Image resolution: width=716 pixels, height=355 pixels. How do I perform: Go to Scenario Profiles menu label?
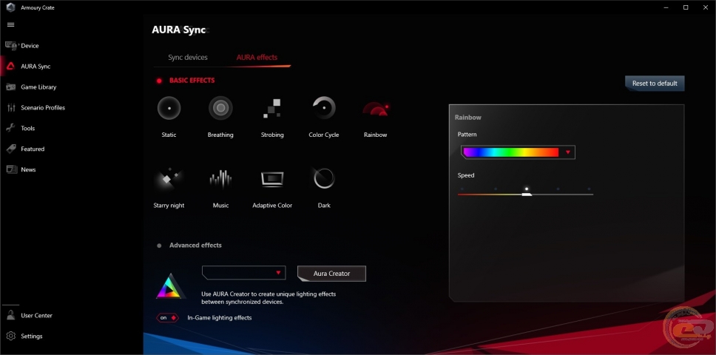pyautogui.click(x=43, y=108)
